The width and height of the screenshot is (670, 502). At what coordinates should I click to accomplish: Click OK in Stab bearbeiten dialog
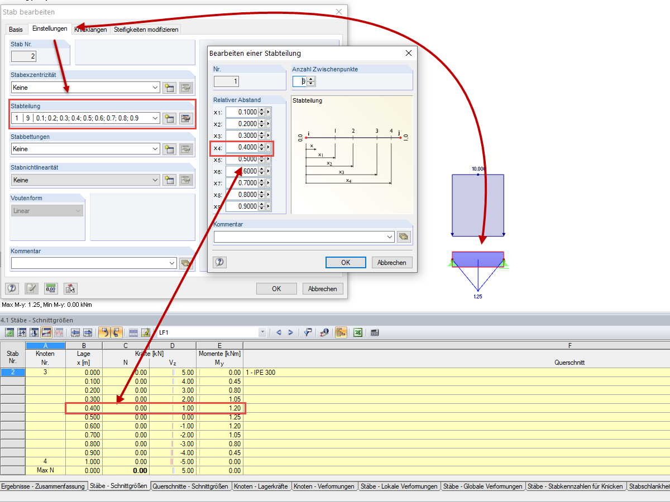tap(276, 288)
